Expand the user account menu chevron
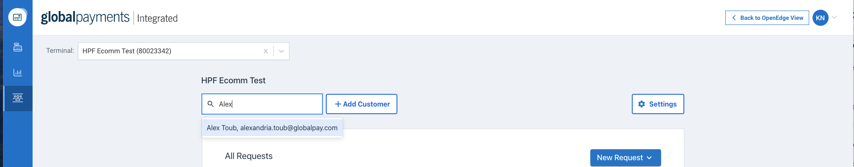The height and width of the screenshot is (167, 854). [x=835, y=17]
